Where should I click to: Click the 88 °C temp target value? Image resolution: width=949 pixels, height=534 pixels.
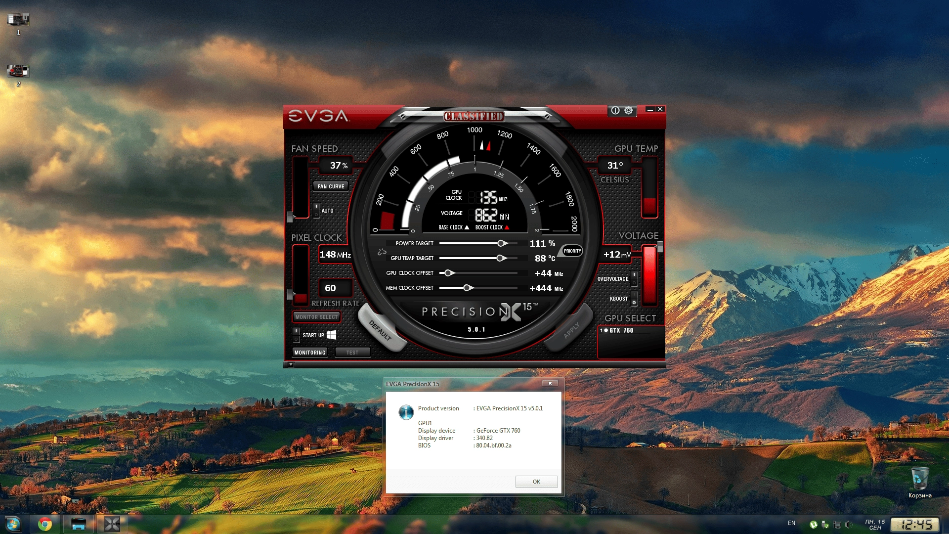point(545,258)
